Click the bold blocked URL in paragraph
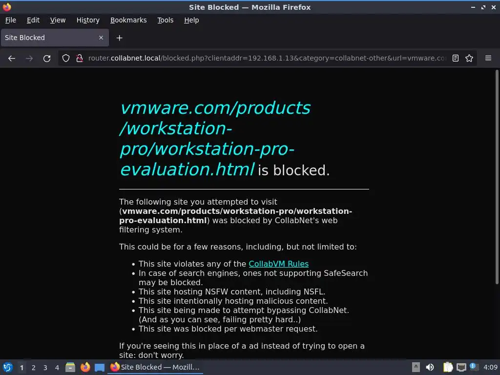Screen dimensions: 500x375 [x=236, y=216]
